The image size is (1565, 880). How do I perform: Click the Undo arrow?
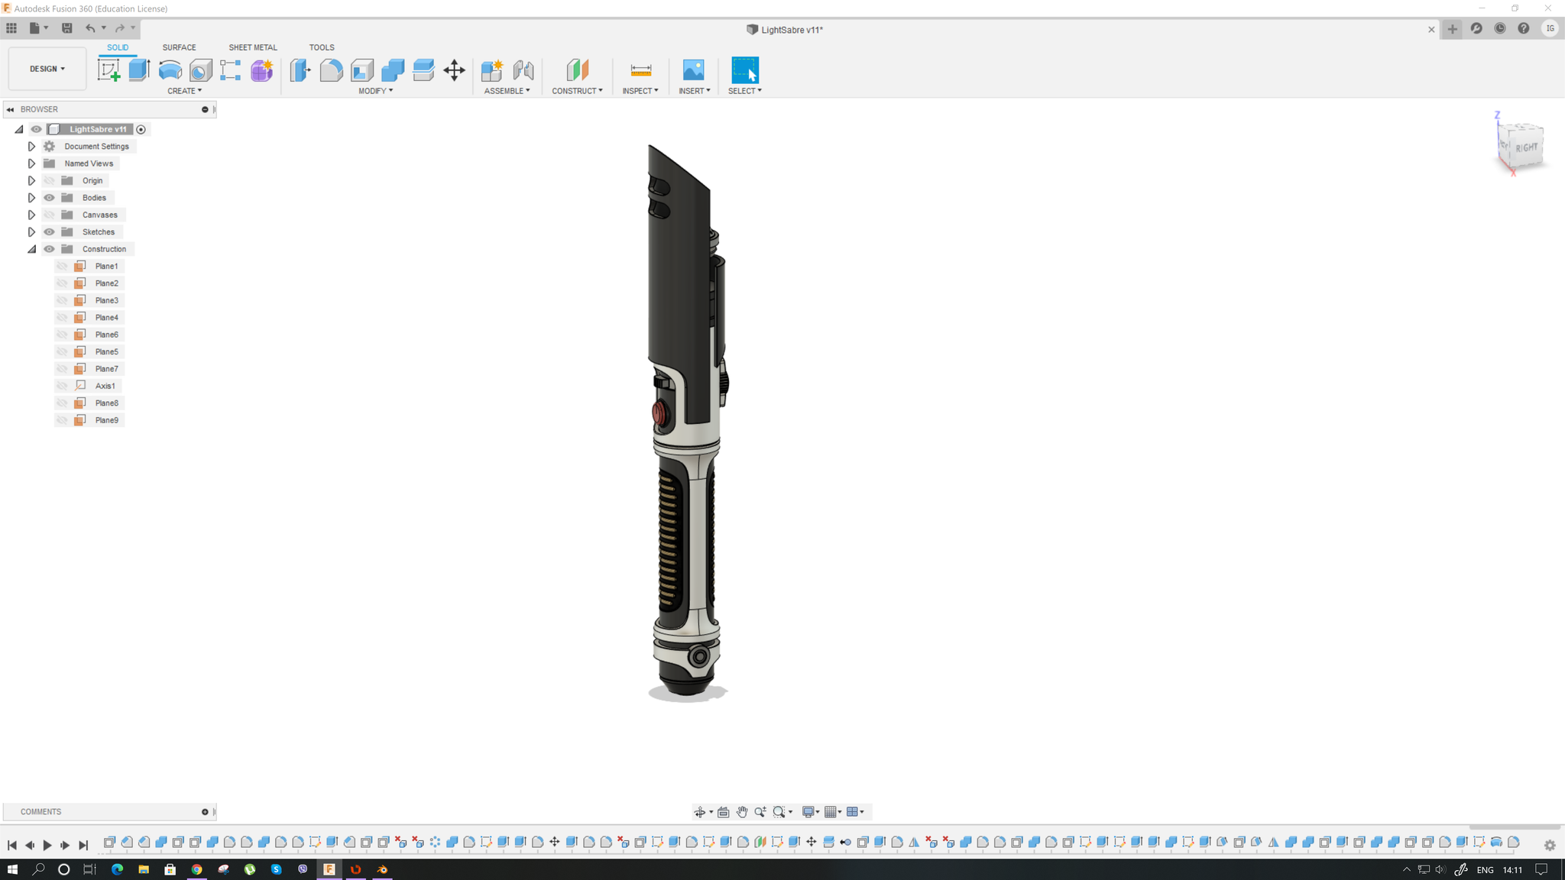click(x=90, y=28)
